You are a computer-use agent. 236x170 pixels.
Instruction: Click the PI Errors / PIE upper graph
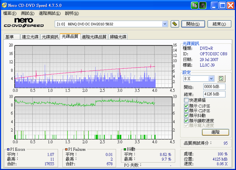(x=93, y=66)
